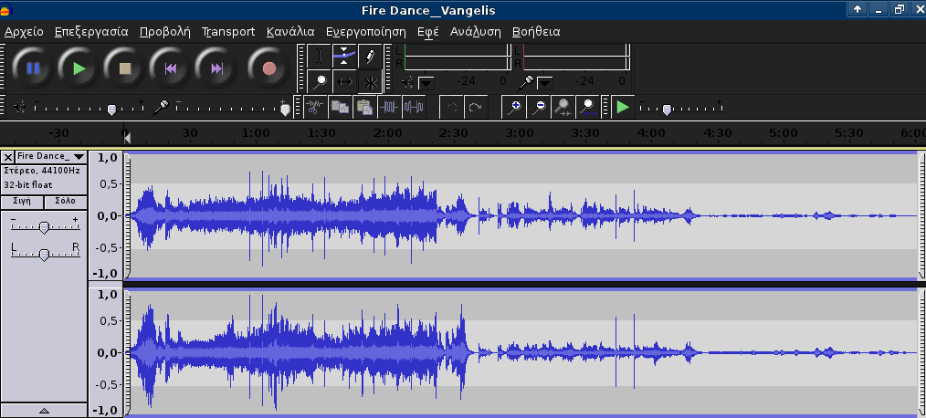Click the Silence audio icon
This screenshot has height=418, width=926.
point(414,107)
